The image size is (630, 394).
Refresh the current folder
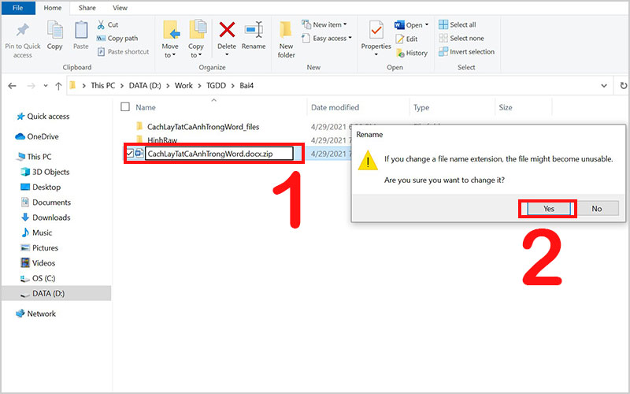(623, 86)
